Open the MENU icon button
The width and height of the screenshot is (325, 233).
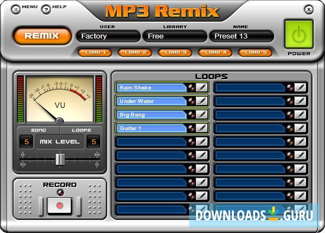[x=16, y=10]
